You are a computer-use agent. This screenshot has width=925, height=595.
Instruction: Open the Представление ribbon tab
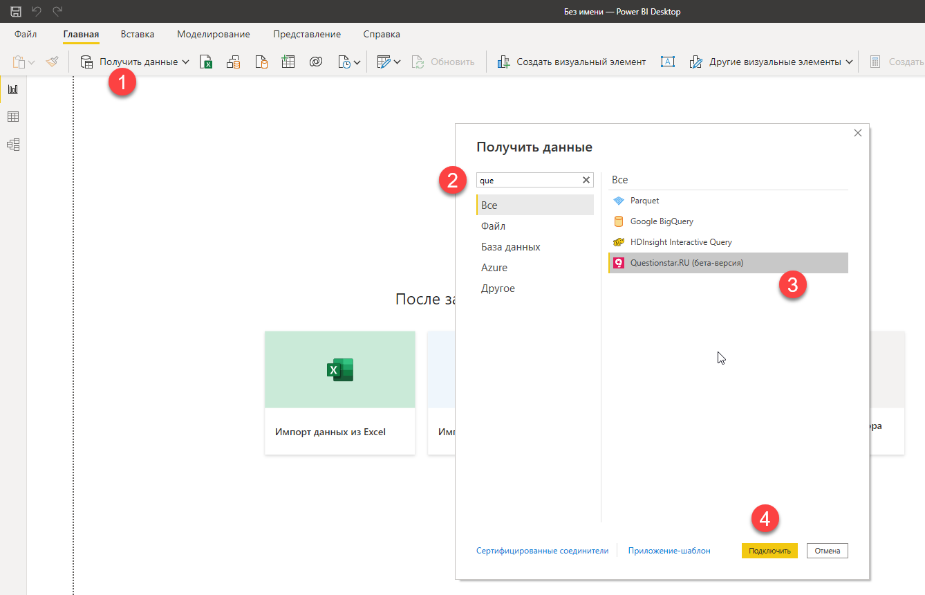click(307, 34)
